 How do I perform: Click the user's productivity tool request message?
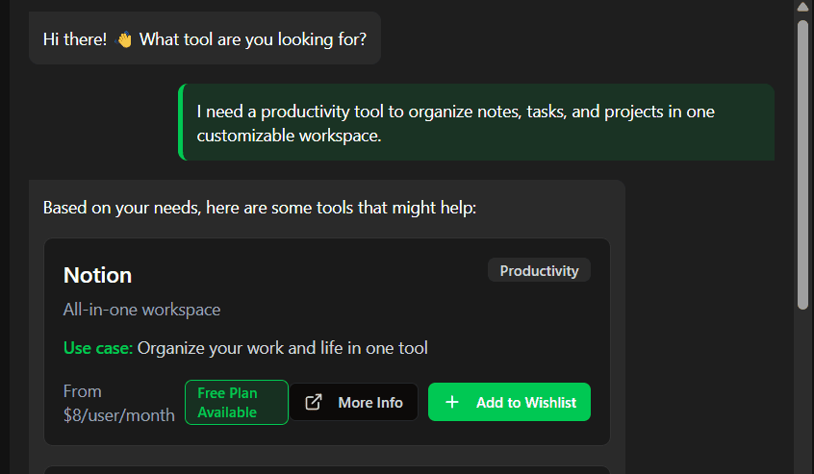click(x=476, y=123)
